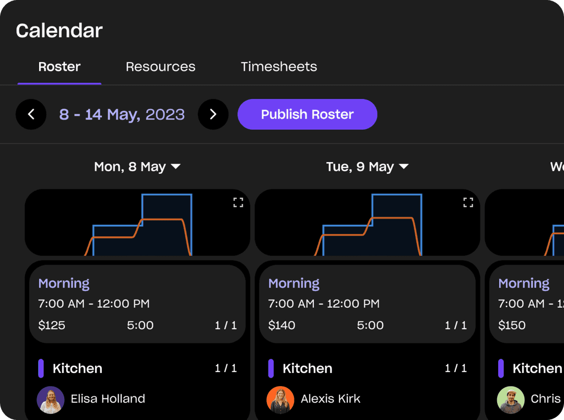
Task: Expand the demand chart for Monday fullscreen
Action: pyautogui.click(x=238, y=202)
